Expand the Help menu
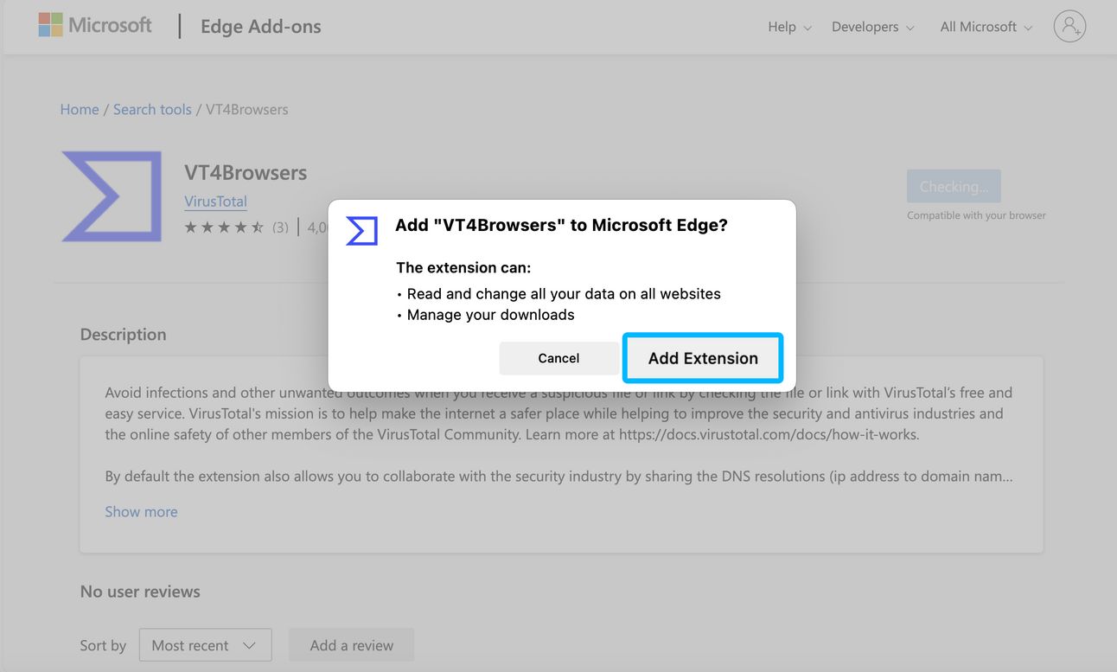 coord(789,27)
